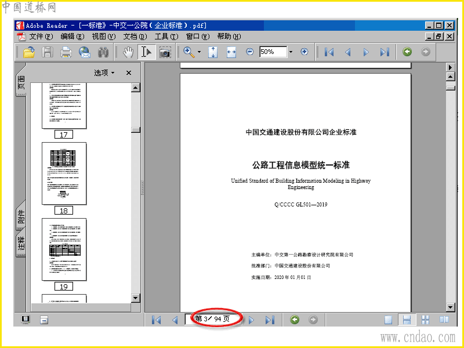Zoom out with the minus button
Viewport: 464px width, 348px height.
coord(250,52)
